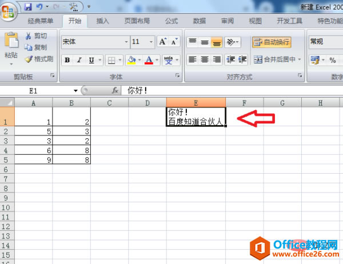Toggle the 自动换行 wrap text button
The image size is (343, 264).
pos(272,42)
